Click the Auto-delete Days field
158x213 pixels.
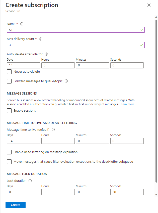[24, 65]
